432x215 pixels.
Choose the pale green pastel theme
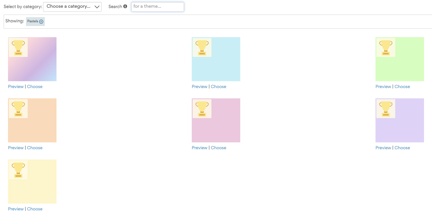click(402, 86)
